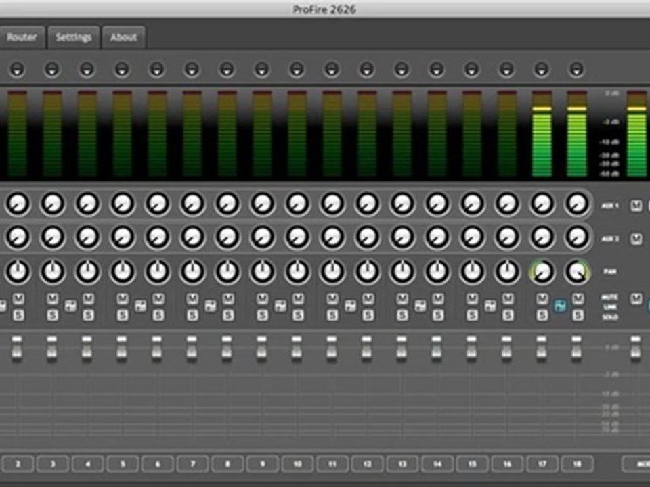Select the channel 11 name button
The width and height of the screenshot is (650, 487).
pos(332,464)
